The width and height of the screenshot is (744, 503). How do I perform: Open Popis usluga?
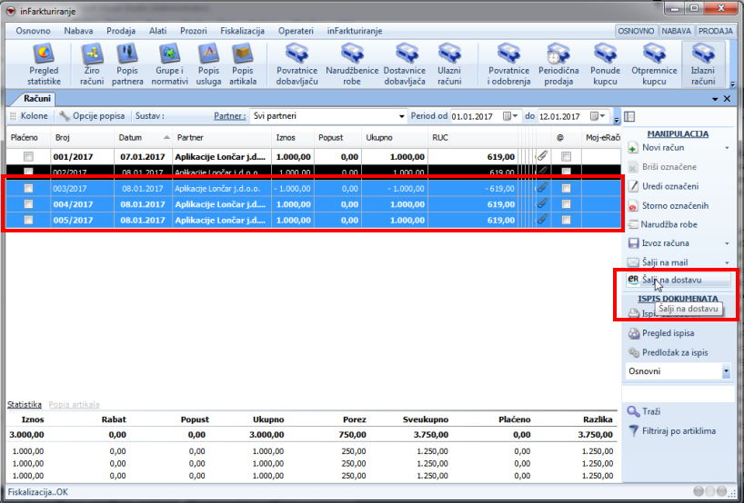(208, 64)
